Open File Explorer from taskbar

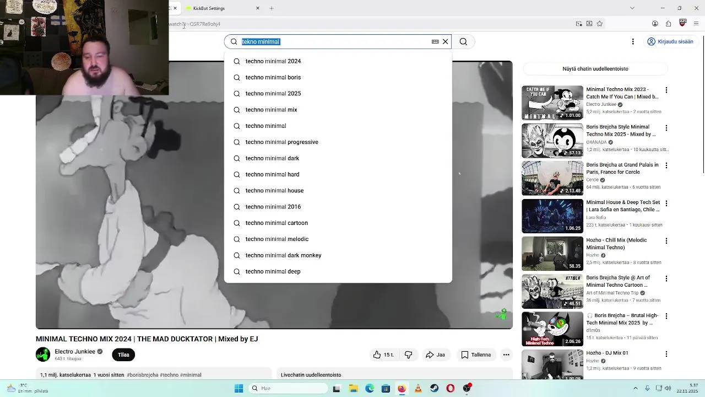[x=353, y=388]
